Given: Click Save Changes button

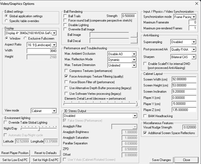Looking at the screenshot, I should point(161,160).
